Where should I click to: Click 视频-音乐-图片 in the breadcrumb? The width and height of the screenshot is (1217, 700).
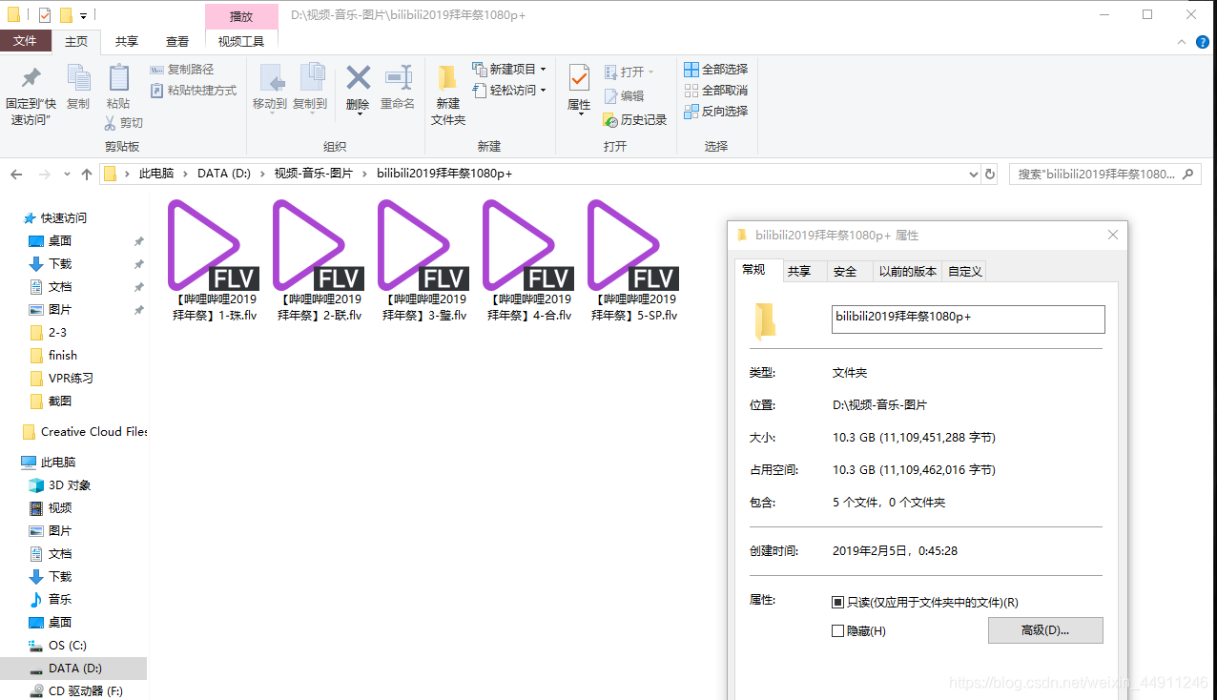point(314,174)
